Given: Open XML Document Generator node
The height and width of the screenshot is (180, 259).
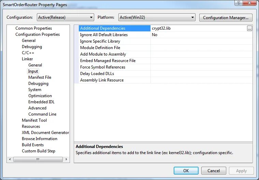Looking at the screenshot, I should point(45,133).
